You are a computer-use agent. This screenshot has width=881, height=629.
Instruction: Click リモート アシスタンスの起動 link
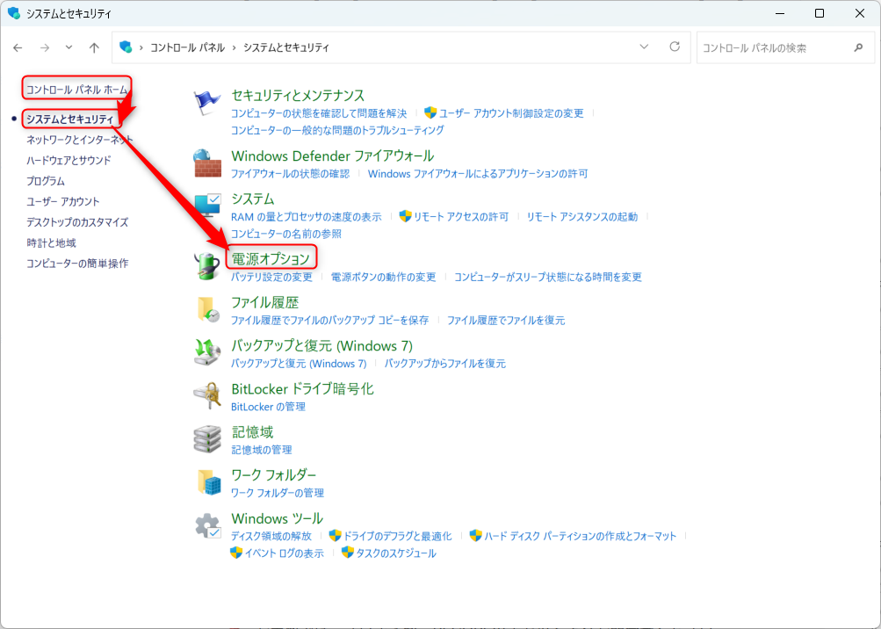coord(582,216)
